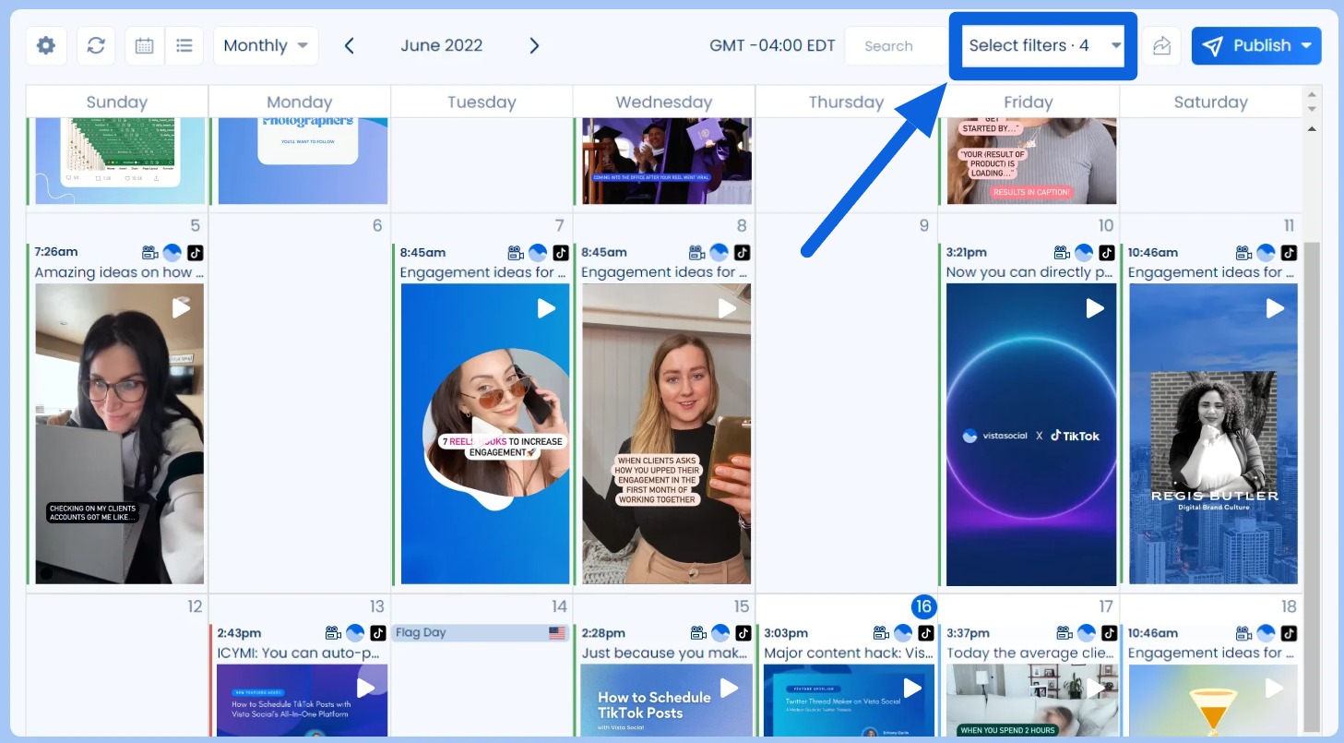Click the highlighted TikTok badge on June 16 post
The width and height of the screenshot is (1344, 743).
point(926,632)
